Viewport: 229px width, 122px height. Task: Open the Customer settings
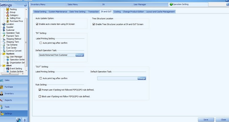click(x=10, y=30)
